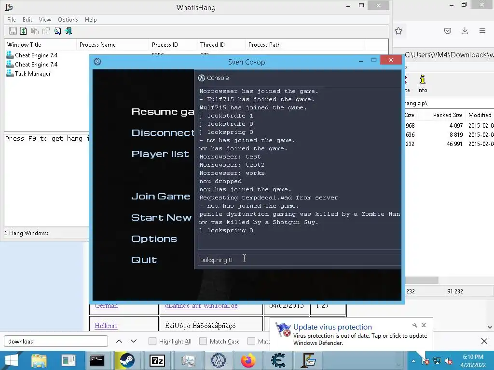Click Join Game in Sven Co-op menu
The width and height of the screenshot is (494, 370).
coord(161,197)
